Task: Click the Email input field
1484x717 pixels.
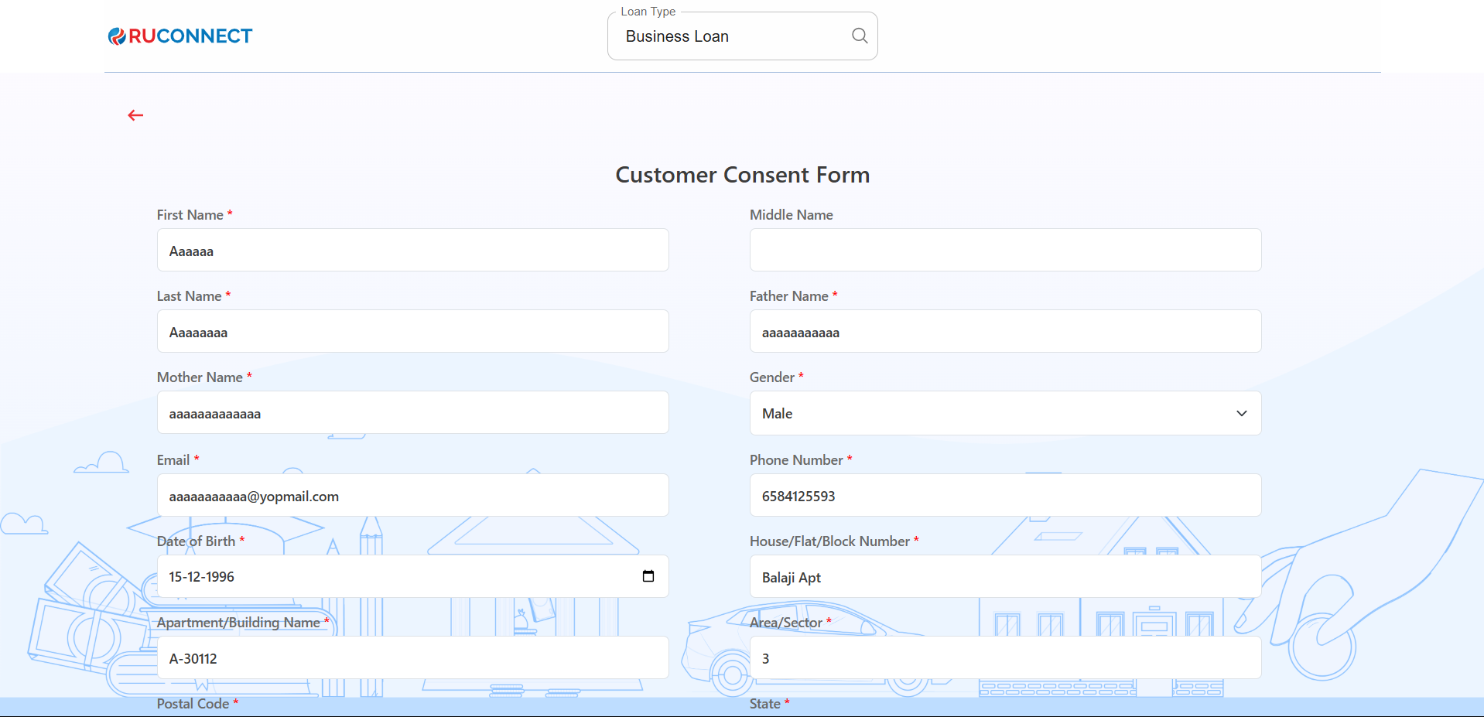Action: (412, 496)
